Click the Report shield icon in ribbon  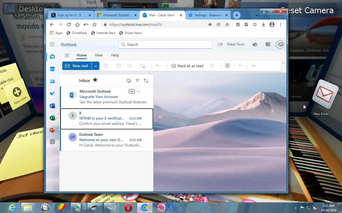click(x=130, y=66)
